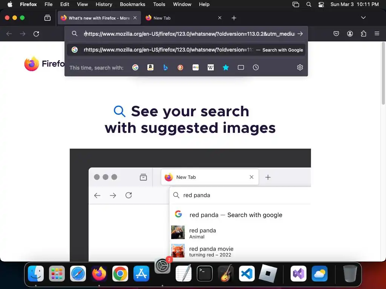Viewport: 386px width, 289px height.
Task: Switch to the New Tab tab
Action: 184,18
